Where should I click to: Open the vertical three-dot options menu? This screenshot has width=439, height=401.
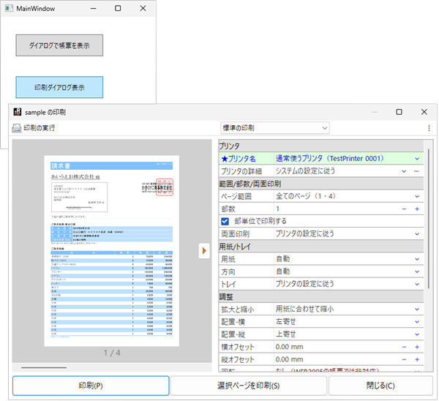pyautogui.click(x=429, y=128)
